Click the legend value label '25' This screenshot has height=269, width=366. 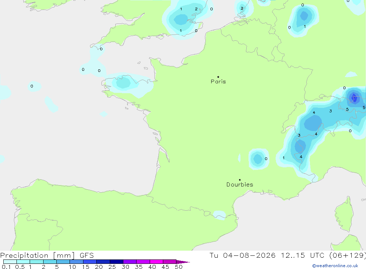click(x=112, y=267)
